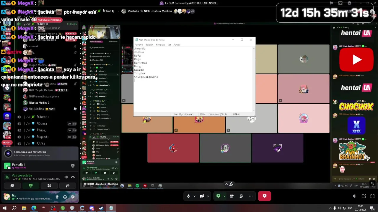Click the Brainrot image in chat
Screen dimensions: 378x212
pyautogui.click(x=354, y=151)
